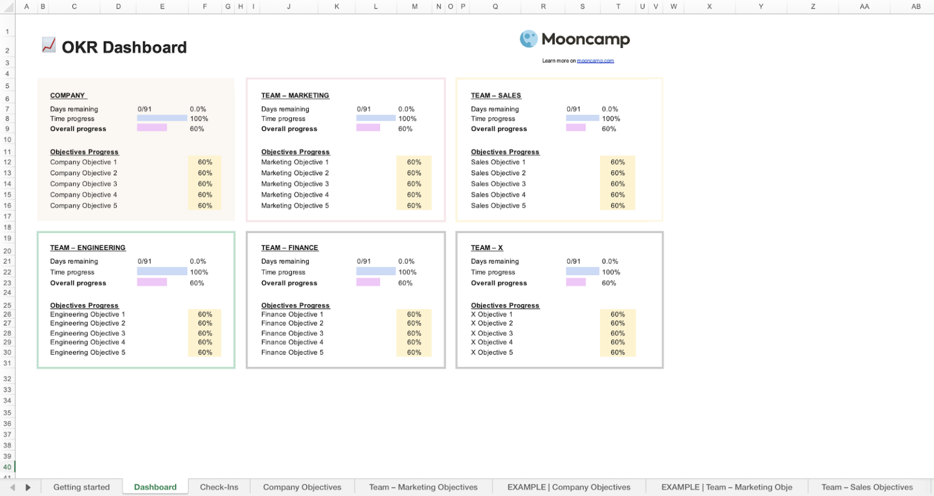
Task: Click the OKR Dashboard chart icon
Action: click(x=49, y=45)
